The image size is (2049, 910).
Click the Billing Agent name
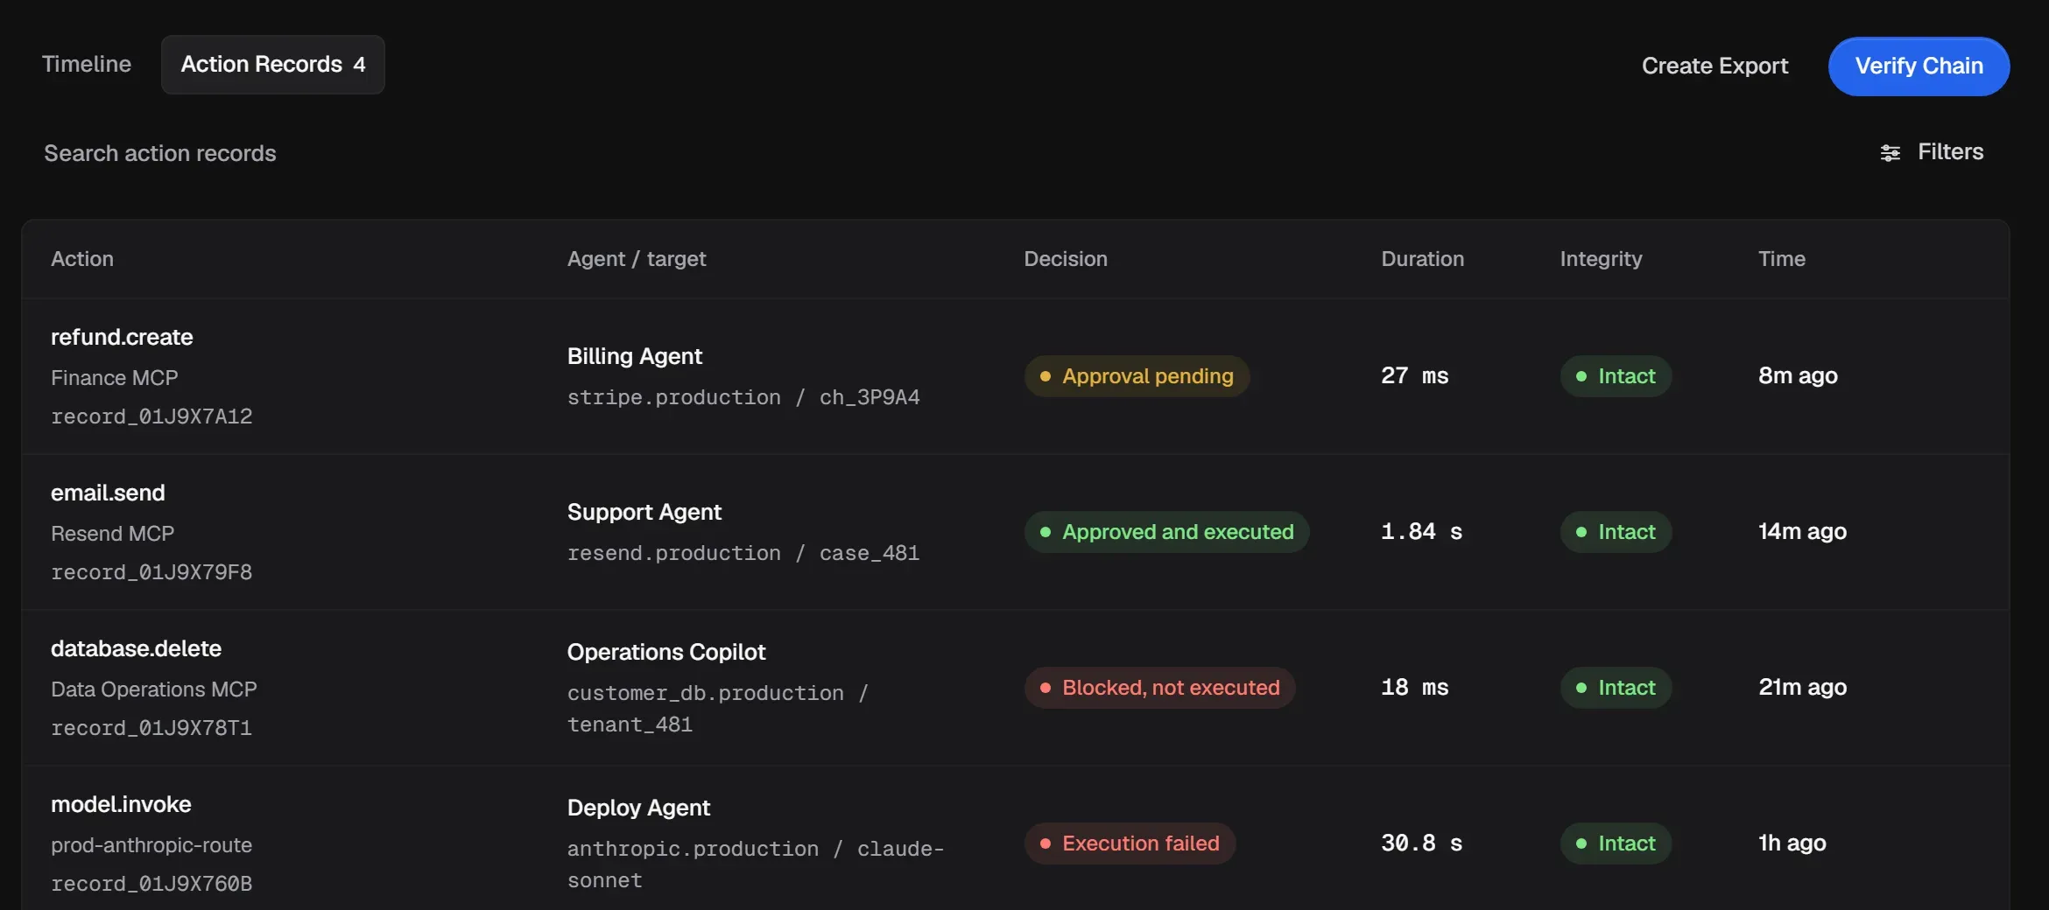click(x=635, y=356)
